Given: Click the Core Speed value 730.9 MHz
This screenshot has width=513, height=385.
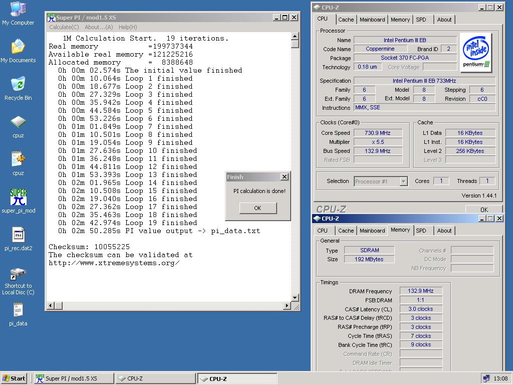Looking at the screenshot, I should (378, 133).
